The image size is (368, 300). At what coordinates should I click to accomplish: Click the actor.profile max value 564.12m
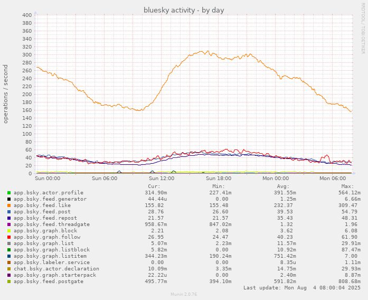(349, 193)
